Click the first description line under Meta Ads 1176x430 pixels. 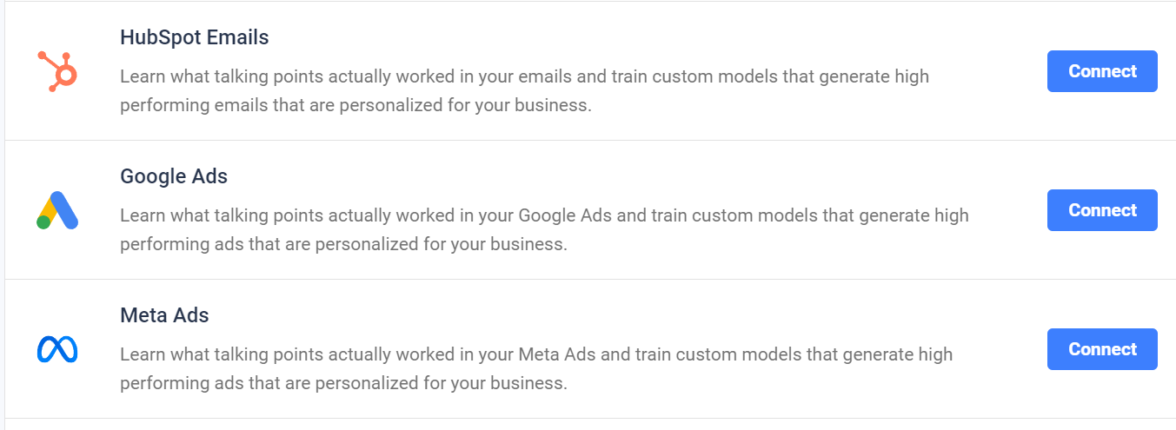(536, 354)
